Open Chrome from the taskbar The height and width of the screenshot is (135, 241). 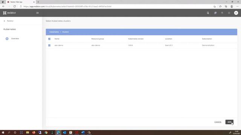pos(46,132)
